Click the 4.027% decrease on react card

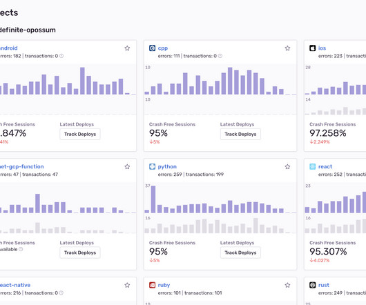(x=320, y=260)
